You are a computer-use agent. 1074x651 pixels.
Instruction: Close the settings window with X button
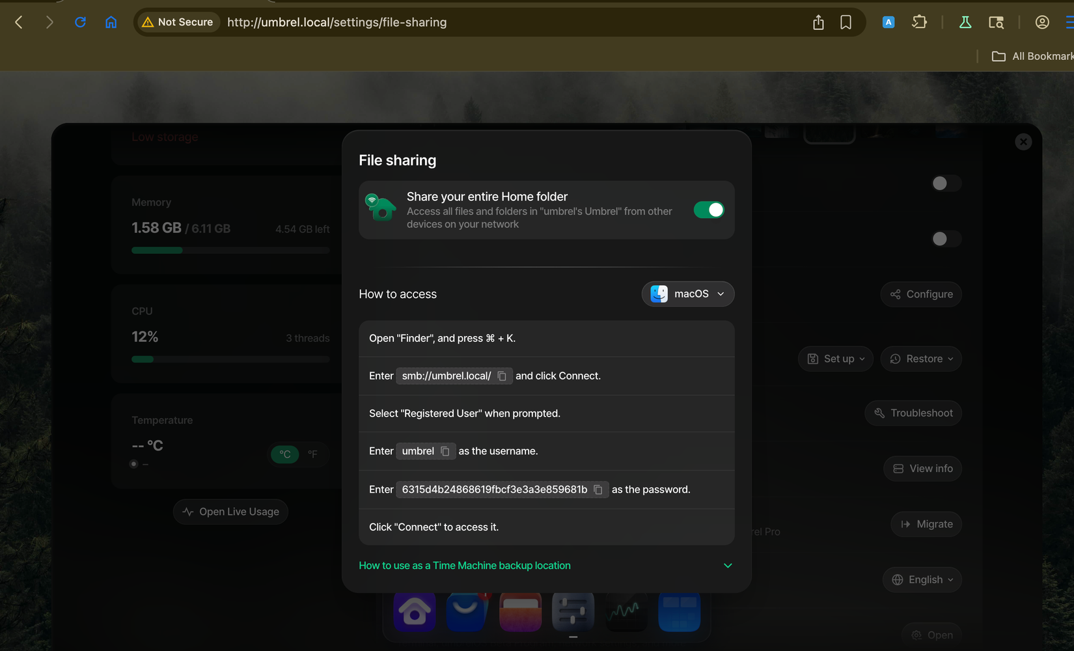pos(1023,142)
